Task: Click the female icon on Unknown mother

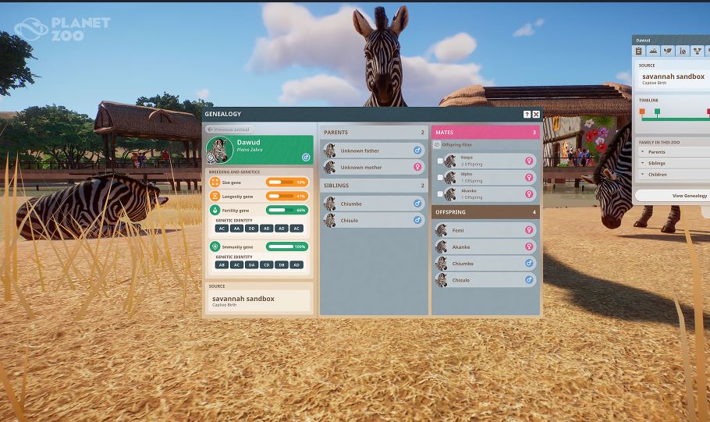Action: coord(417,167)
